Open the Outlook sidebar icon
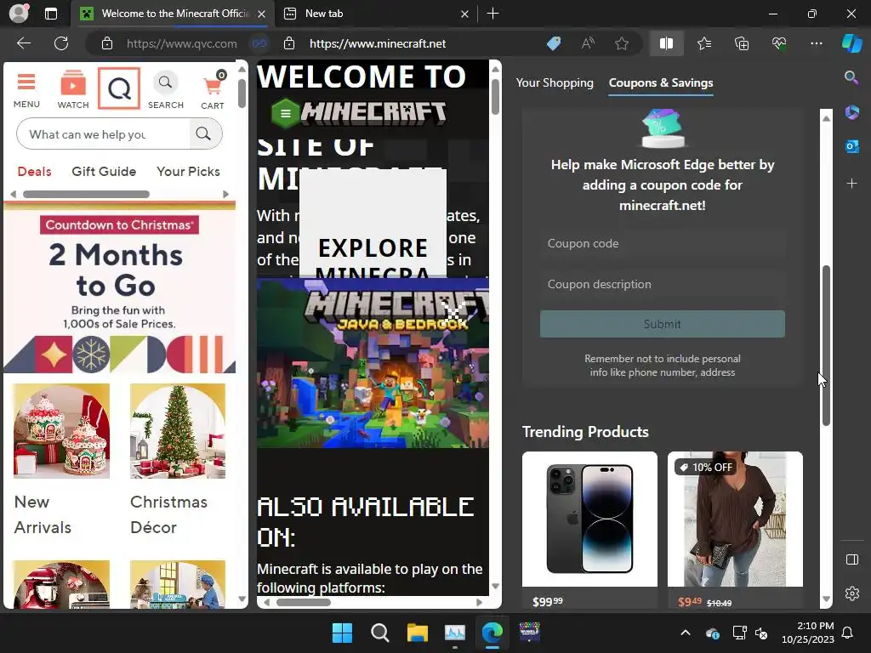The image size is (871, 653). (x=851, y=146)
